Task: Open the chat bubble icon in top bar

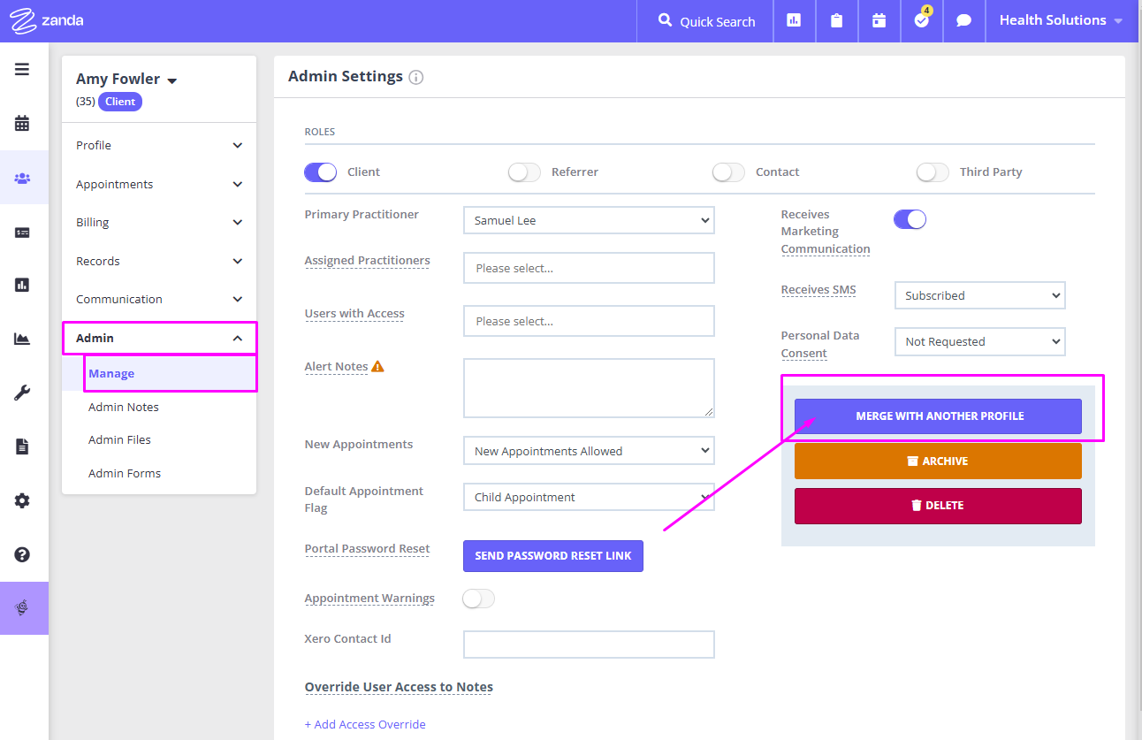Action: [963, 20]
